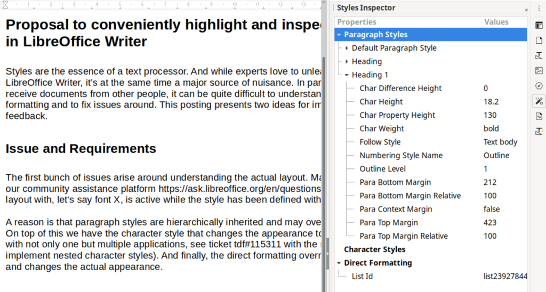Open the Properties deck in the sidebar
546x292 pixels.
coord(539,26)
